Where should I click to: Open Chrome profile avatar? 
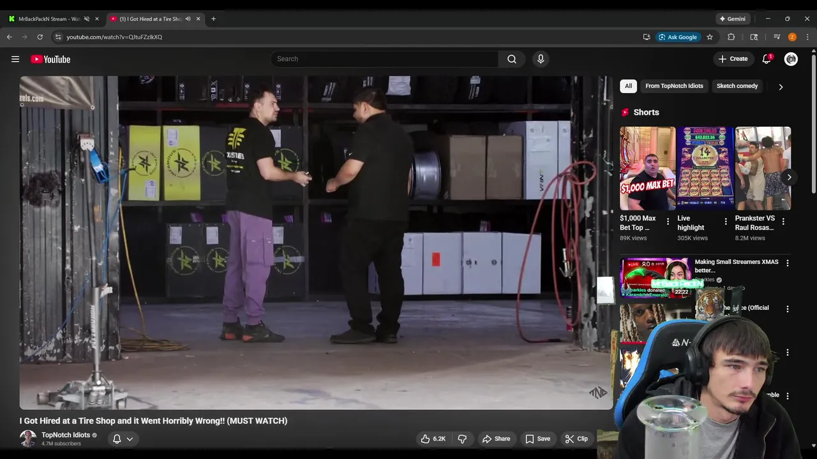pos(792,37)
